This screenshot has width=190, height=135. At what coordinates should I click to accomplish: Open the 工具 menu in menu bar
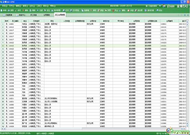pyautogui.click(x=39, y=6)
